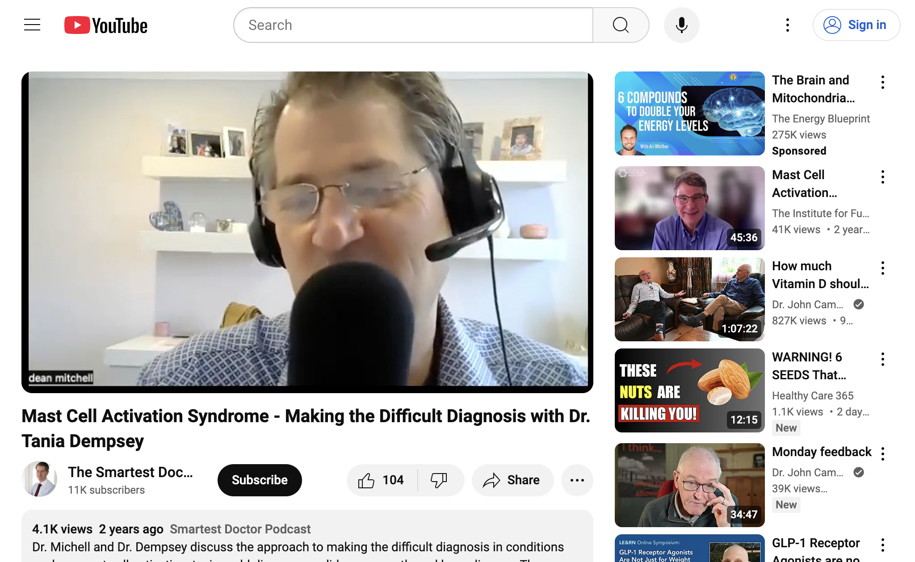
Task: Open Monday feedback 34:47 thumbnail
Action: 689,485
